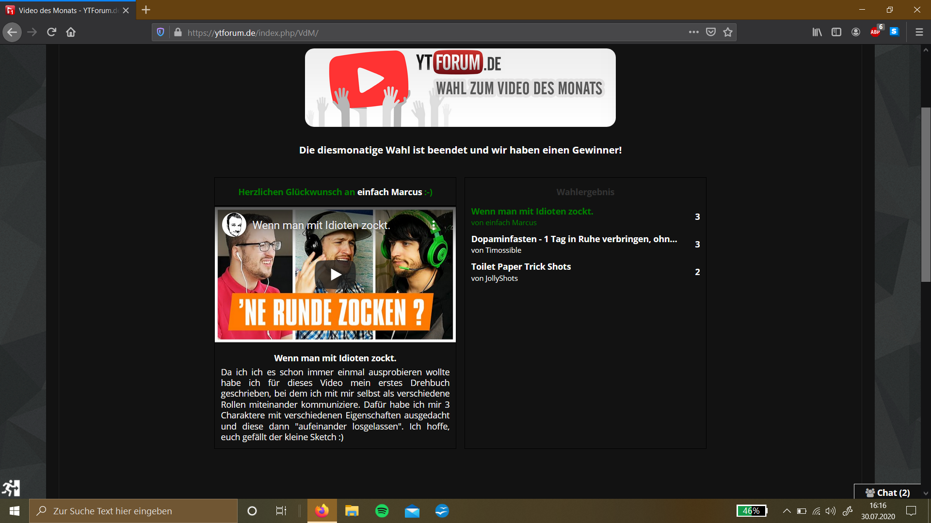Go to Firefox home page
Image resolution: width=931 pixels, height=523 pixels.
(x=71, y=32)
